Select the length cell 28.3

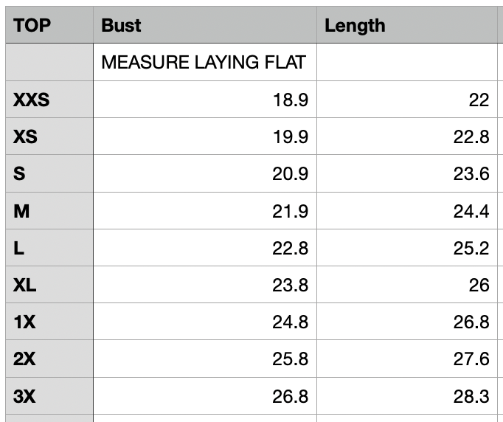tap(407, 396)
